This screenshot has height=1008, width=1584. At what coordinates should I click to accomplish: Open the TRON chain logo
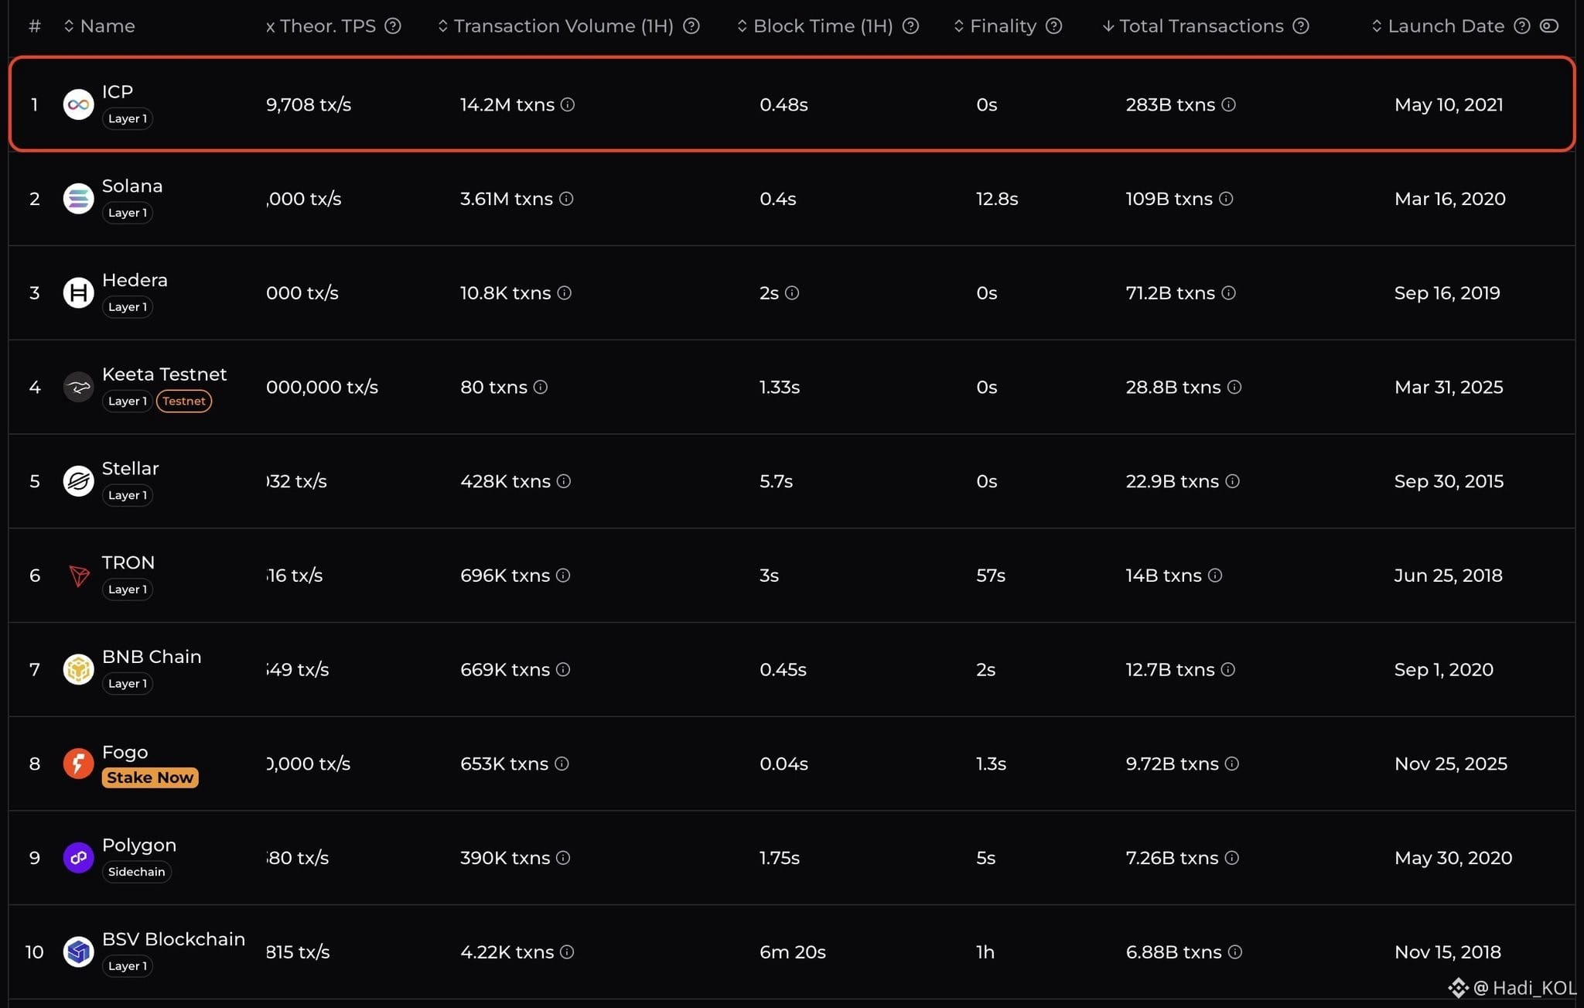(78, 576)
